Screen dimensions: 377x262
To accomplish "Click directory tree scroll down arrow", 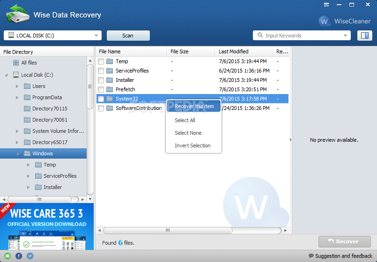I will pyautogui.click(x=90, y=199).
